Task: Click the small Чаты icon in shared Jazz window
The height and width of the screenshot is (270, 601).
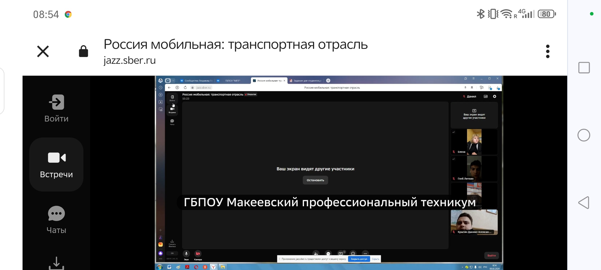Action: [172, 122]
